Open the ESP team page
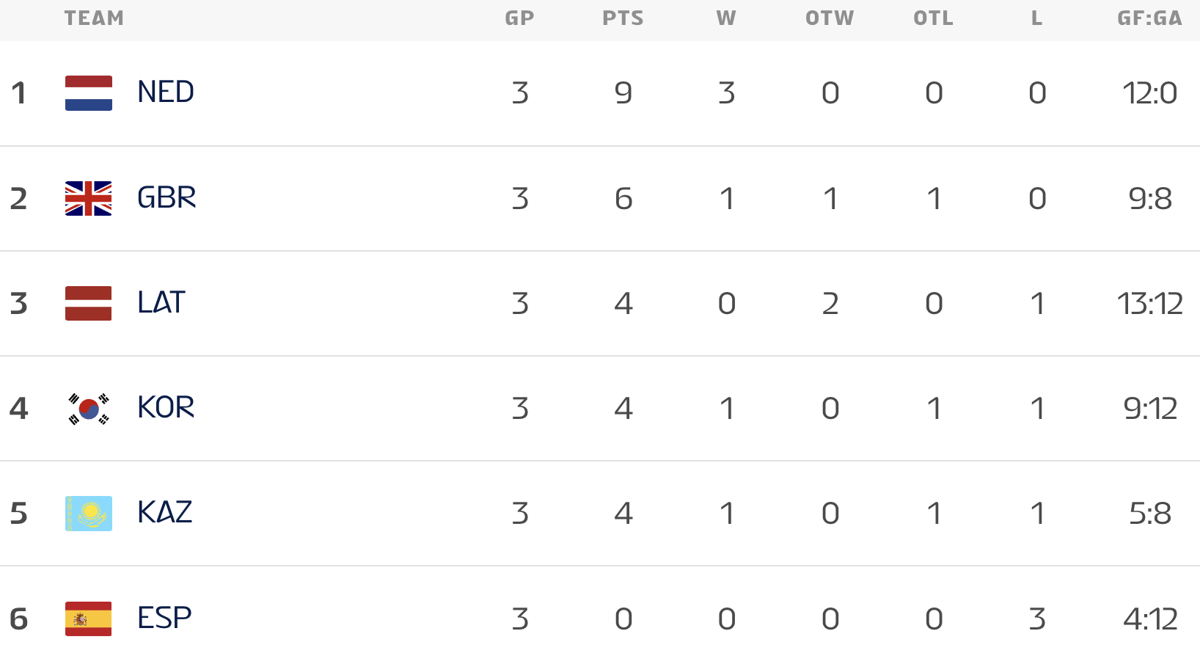Screen dimensions: 1200x653 click(164, 618)
